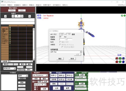This screenshot has width=126, height=91.
Task: Adjust the serious brow morph slider
Action: click(x=81, y=88)
